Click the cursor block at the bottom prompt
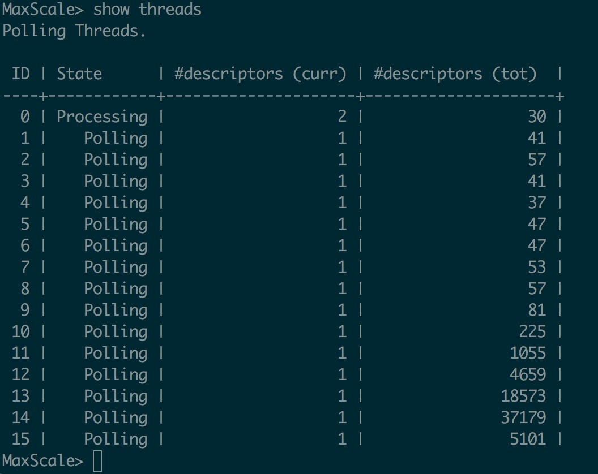 click(97, 460)
